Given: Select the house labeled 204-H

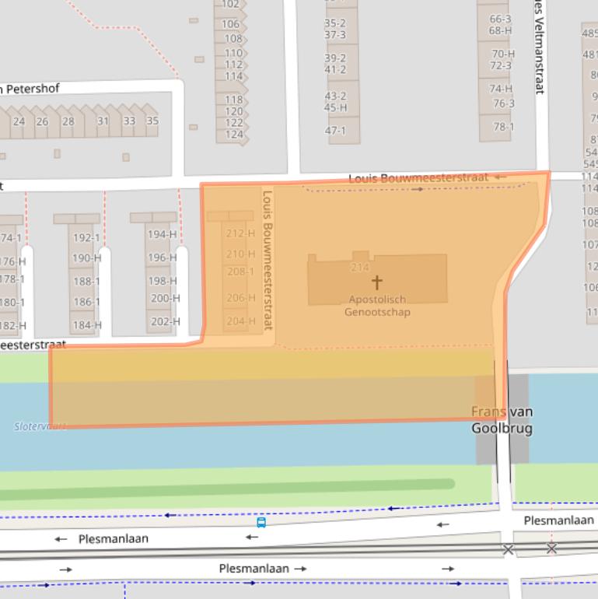Looking at the screenshot, I should tap(240, 321).
